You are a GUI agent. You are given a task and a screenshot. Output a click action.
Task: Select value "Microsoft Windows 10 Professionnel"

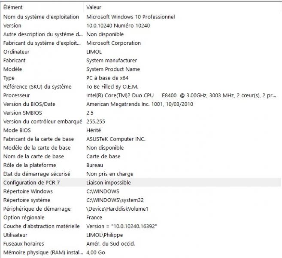tap(130, 17)
